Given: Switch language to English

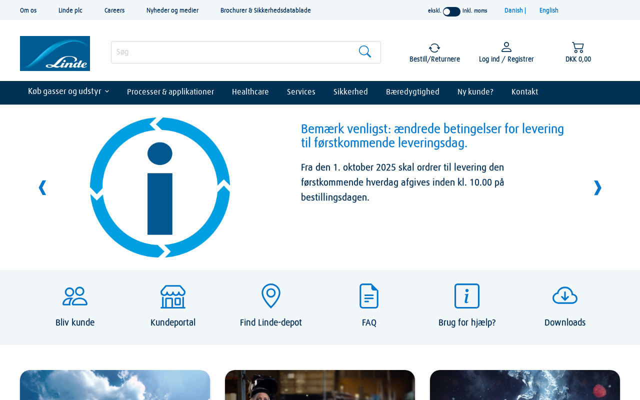Looking at the screenshot, I should coord(549,10).
